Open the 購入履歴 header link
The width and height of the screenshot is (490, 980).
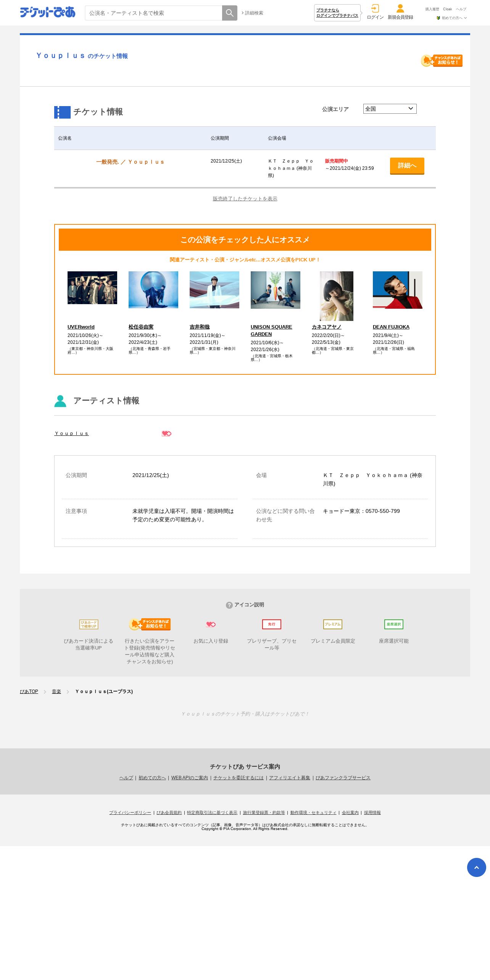432,9
